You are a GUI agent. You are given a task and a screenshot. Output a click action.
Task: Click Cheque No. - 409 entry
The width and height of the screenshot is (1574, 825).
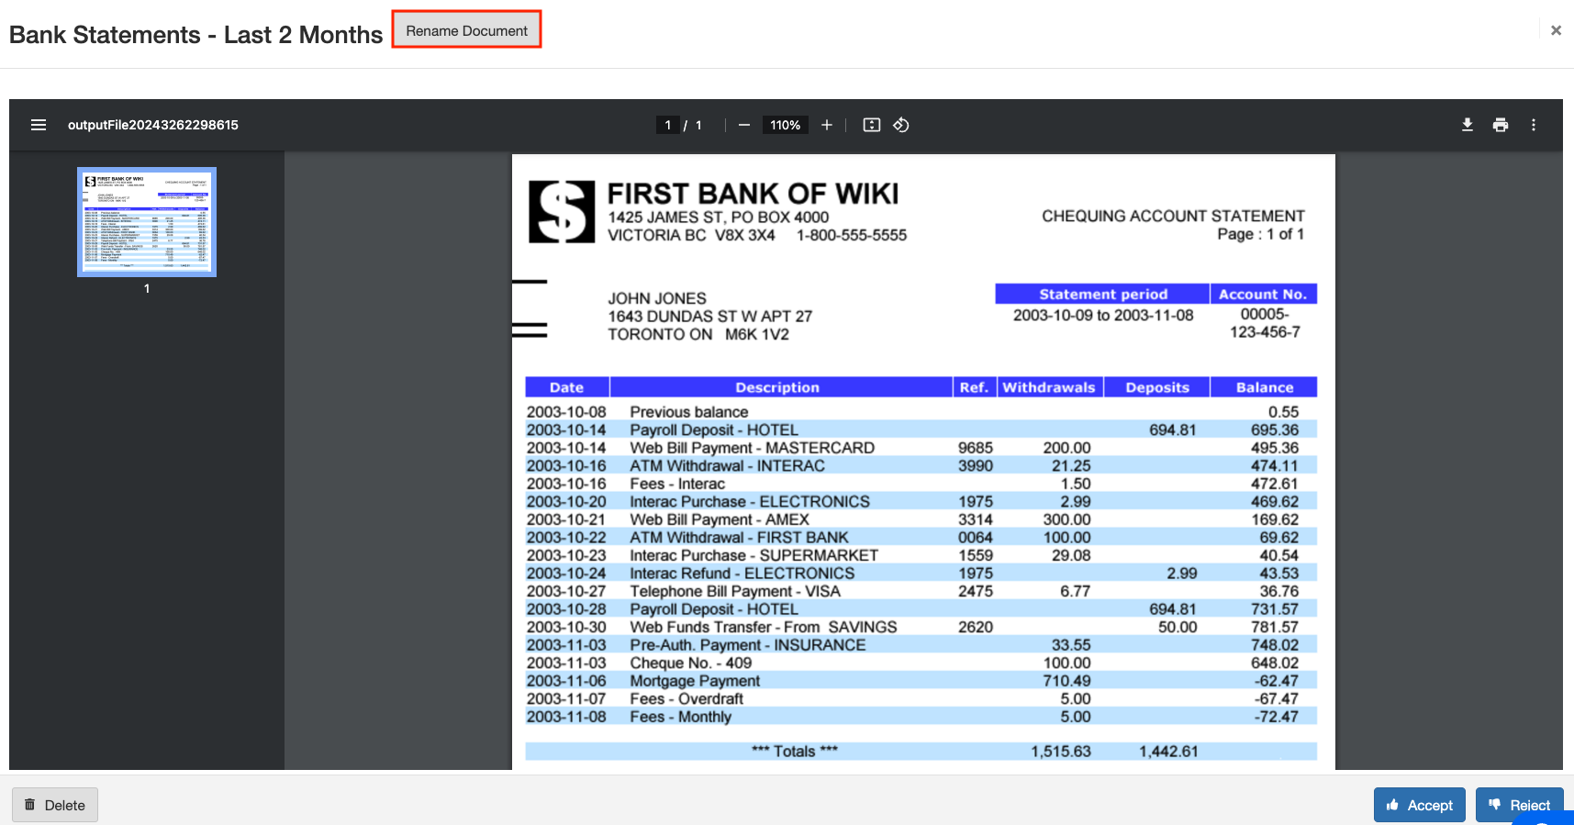pos(691,663)
